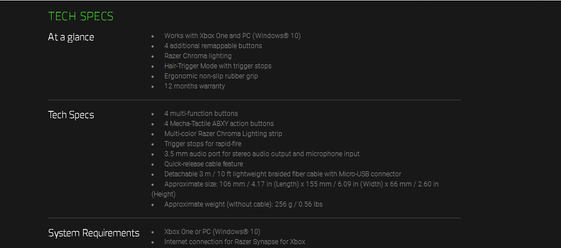Viewport: 561px width, 248px height.
Task: Click the 4 Mecha-Tactile ABXY action buttons line
Action: tap(219, 124)
